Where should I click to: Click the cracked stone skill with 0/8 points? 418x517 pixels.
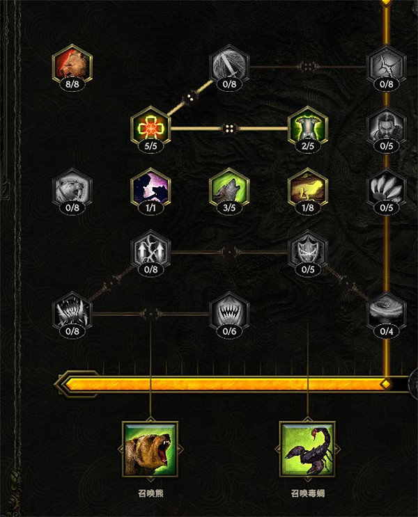[x=387, y=65]
